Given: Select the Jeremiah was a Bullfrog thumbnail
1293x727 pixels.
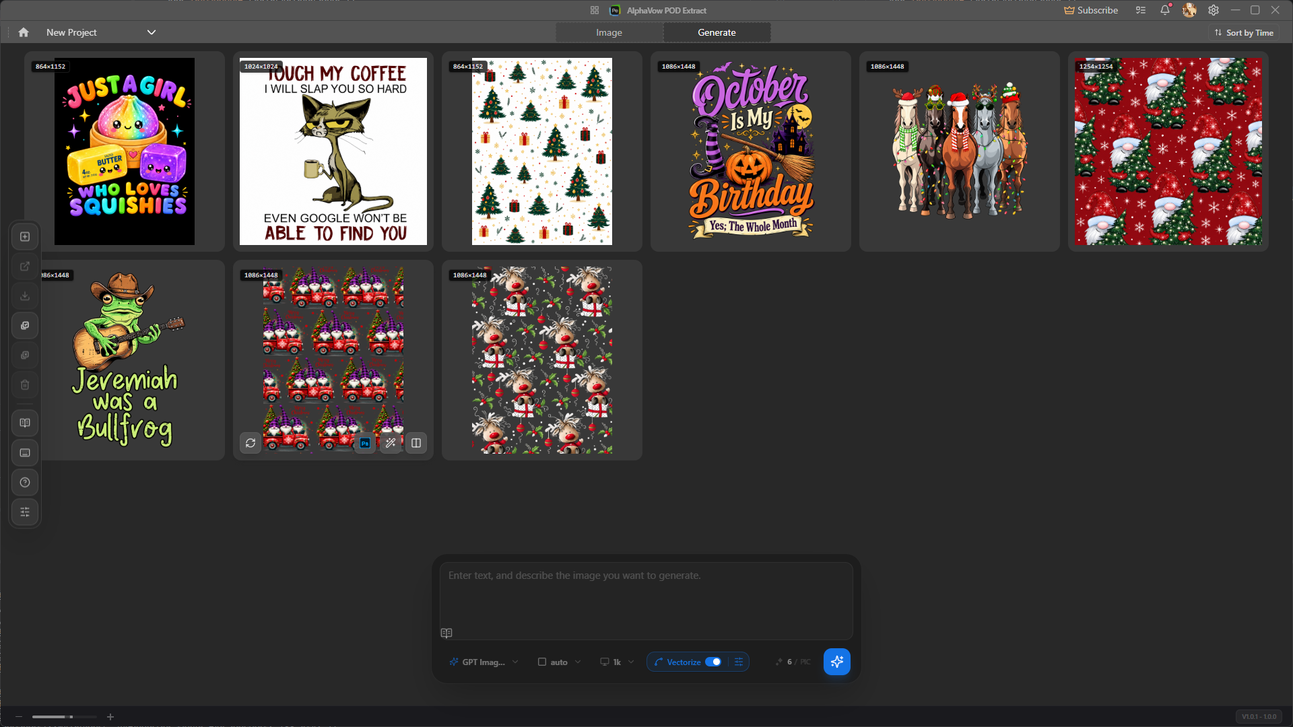Looking at the screenshot, I should click(125, 360).
